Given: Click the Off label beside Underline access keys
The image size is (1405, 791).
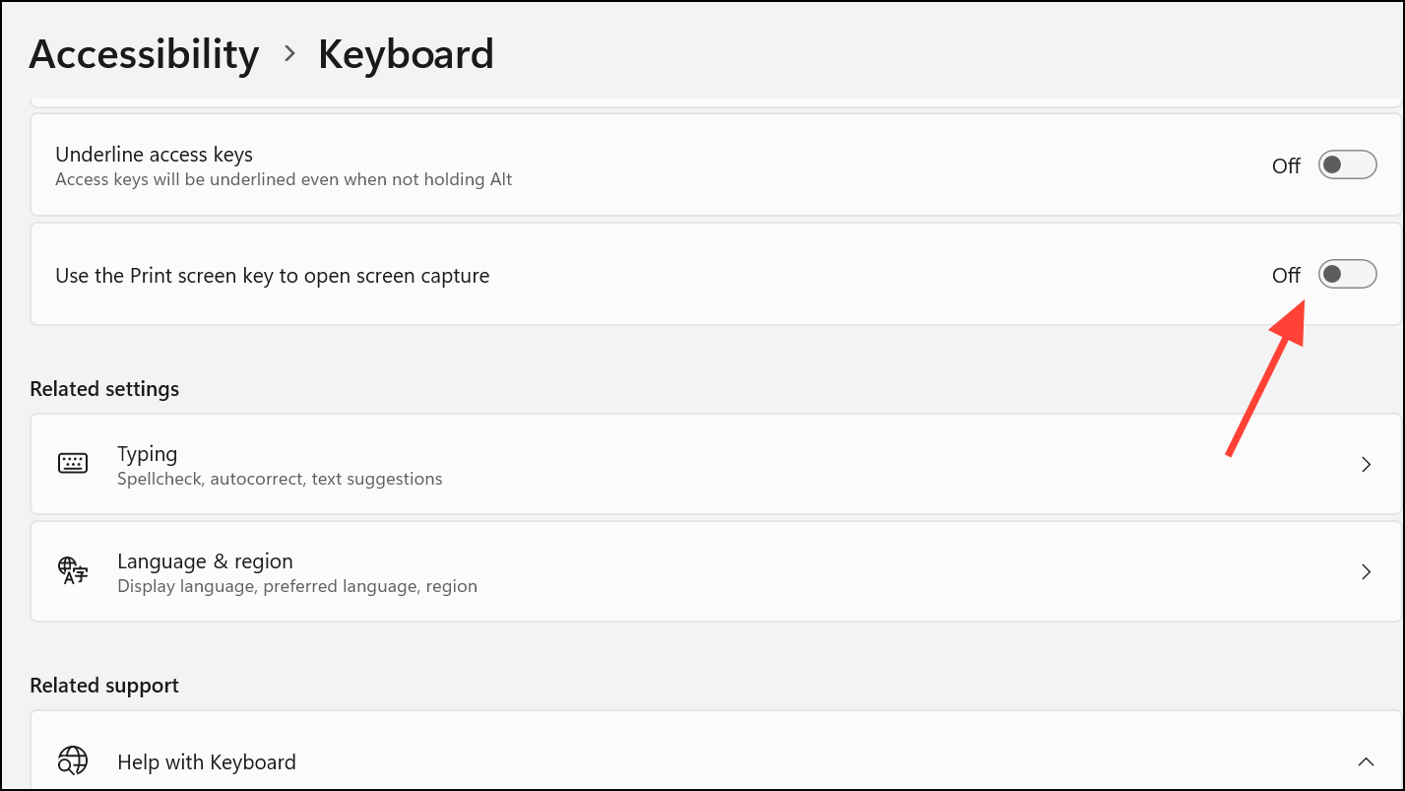Looking at the screenshot, I should pyautogui.click(x=1286, y=166).
